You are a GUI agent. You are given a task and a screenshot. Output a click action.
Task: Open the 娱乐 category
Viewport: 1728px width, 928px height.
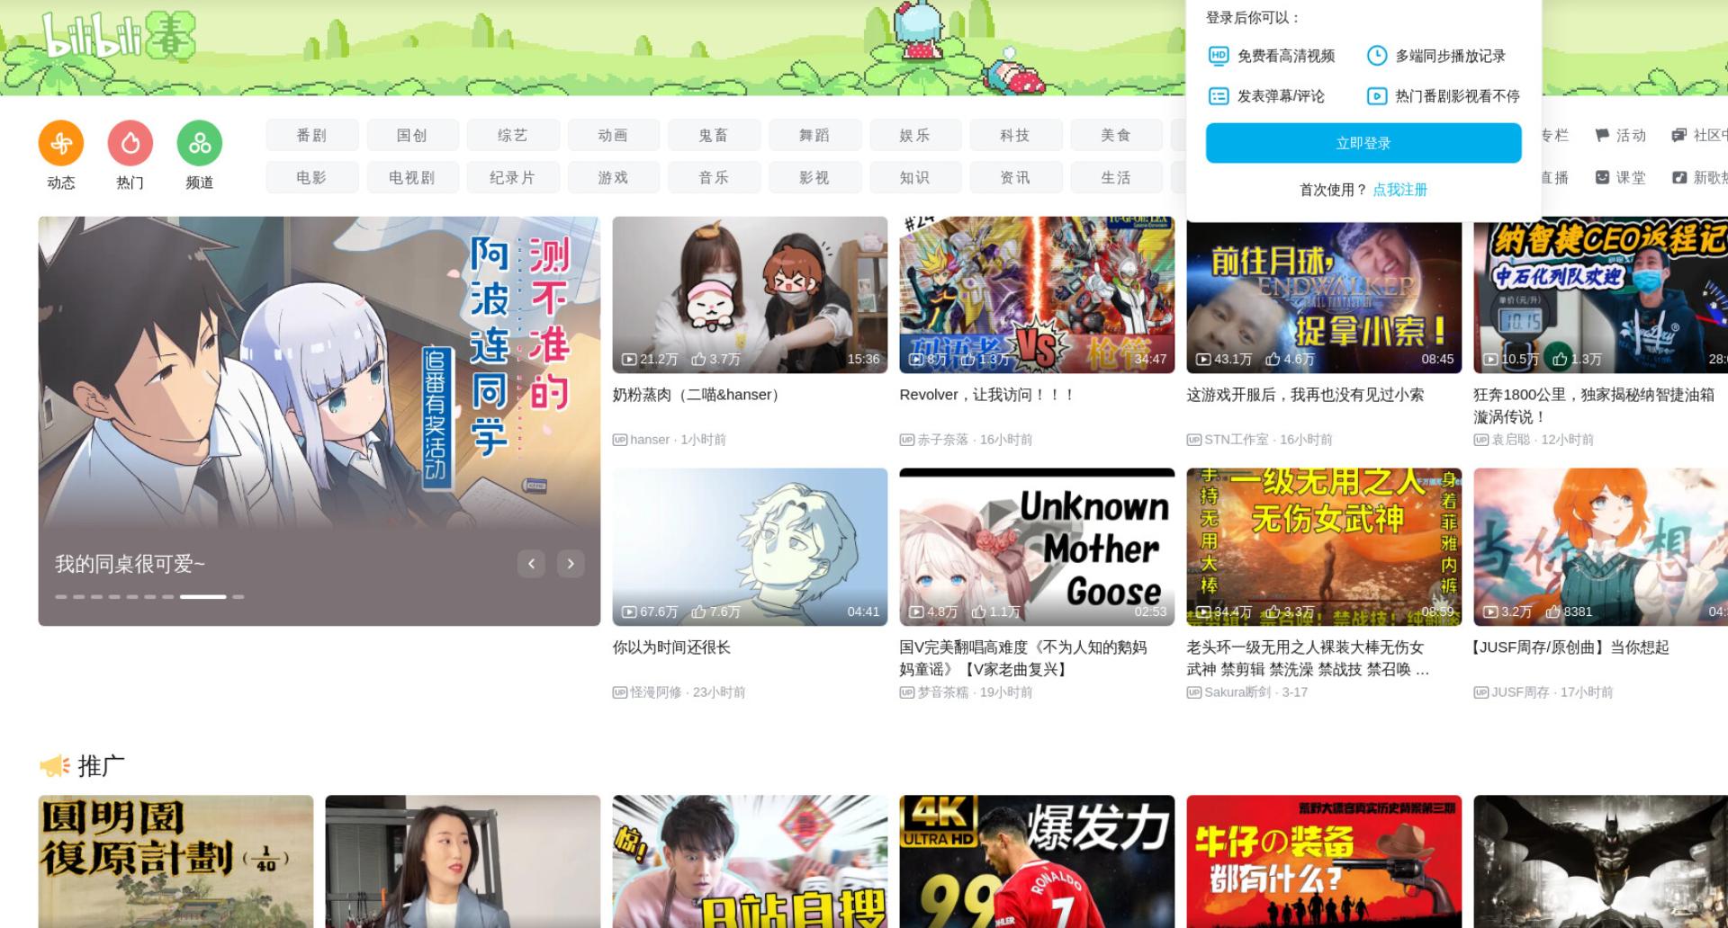coord(914,135)
